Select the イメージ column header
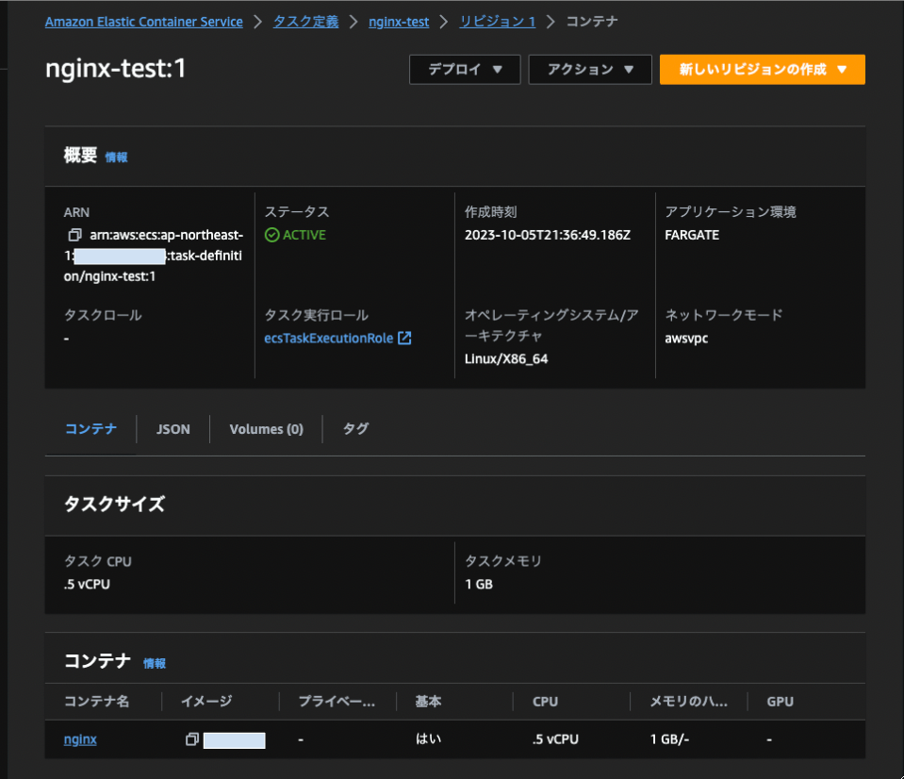 point(206,701)
